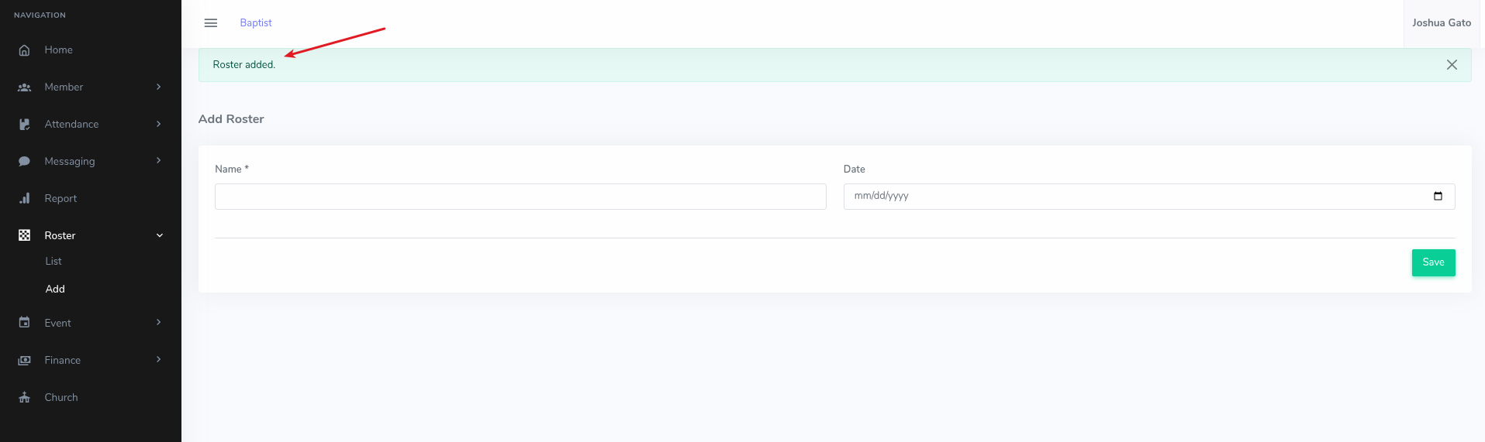
Task: Expand the Member submenu chevron
Action: click(159, 87)
